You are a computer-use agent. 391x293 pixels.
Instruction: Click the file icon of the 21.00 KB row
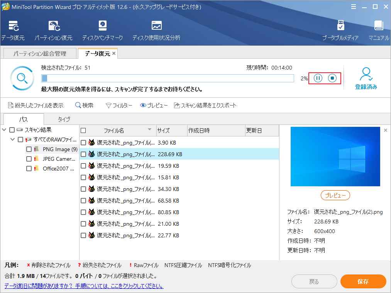(91, 223)
